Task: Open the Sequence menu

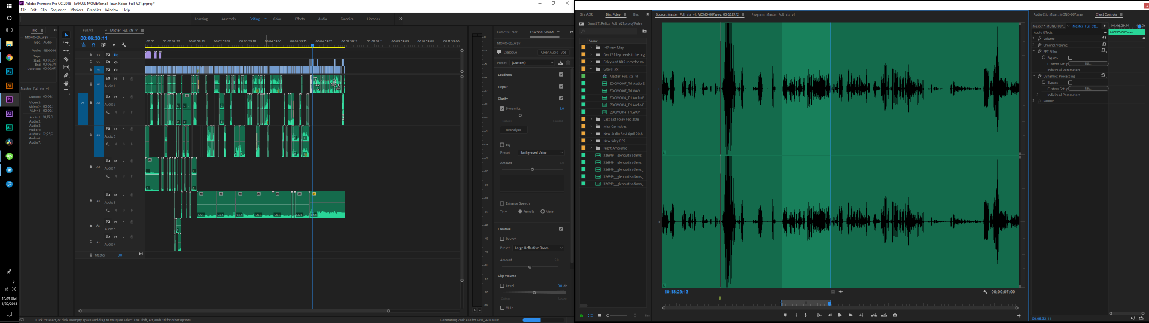Action: pos(59,10)
